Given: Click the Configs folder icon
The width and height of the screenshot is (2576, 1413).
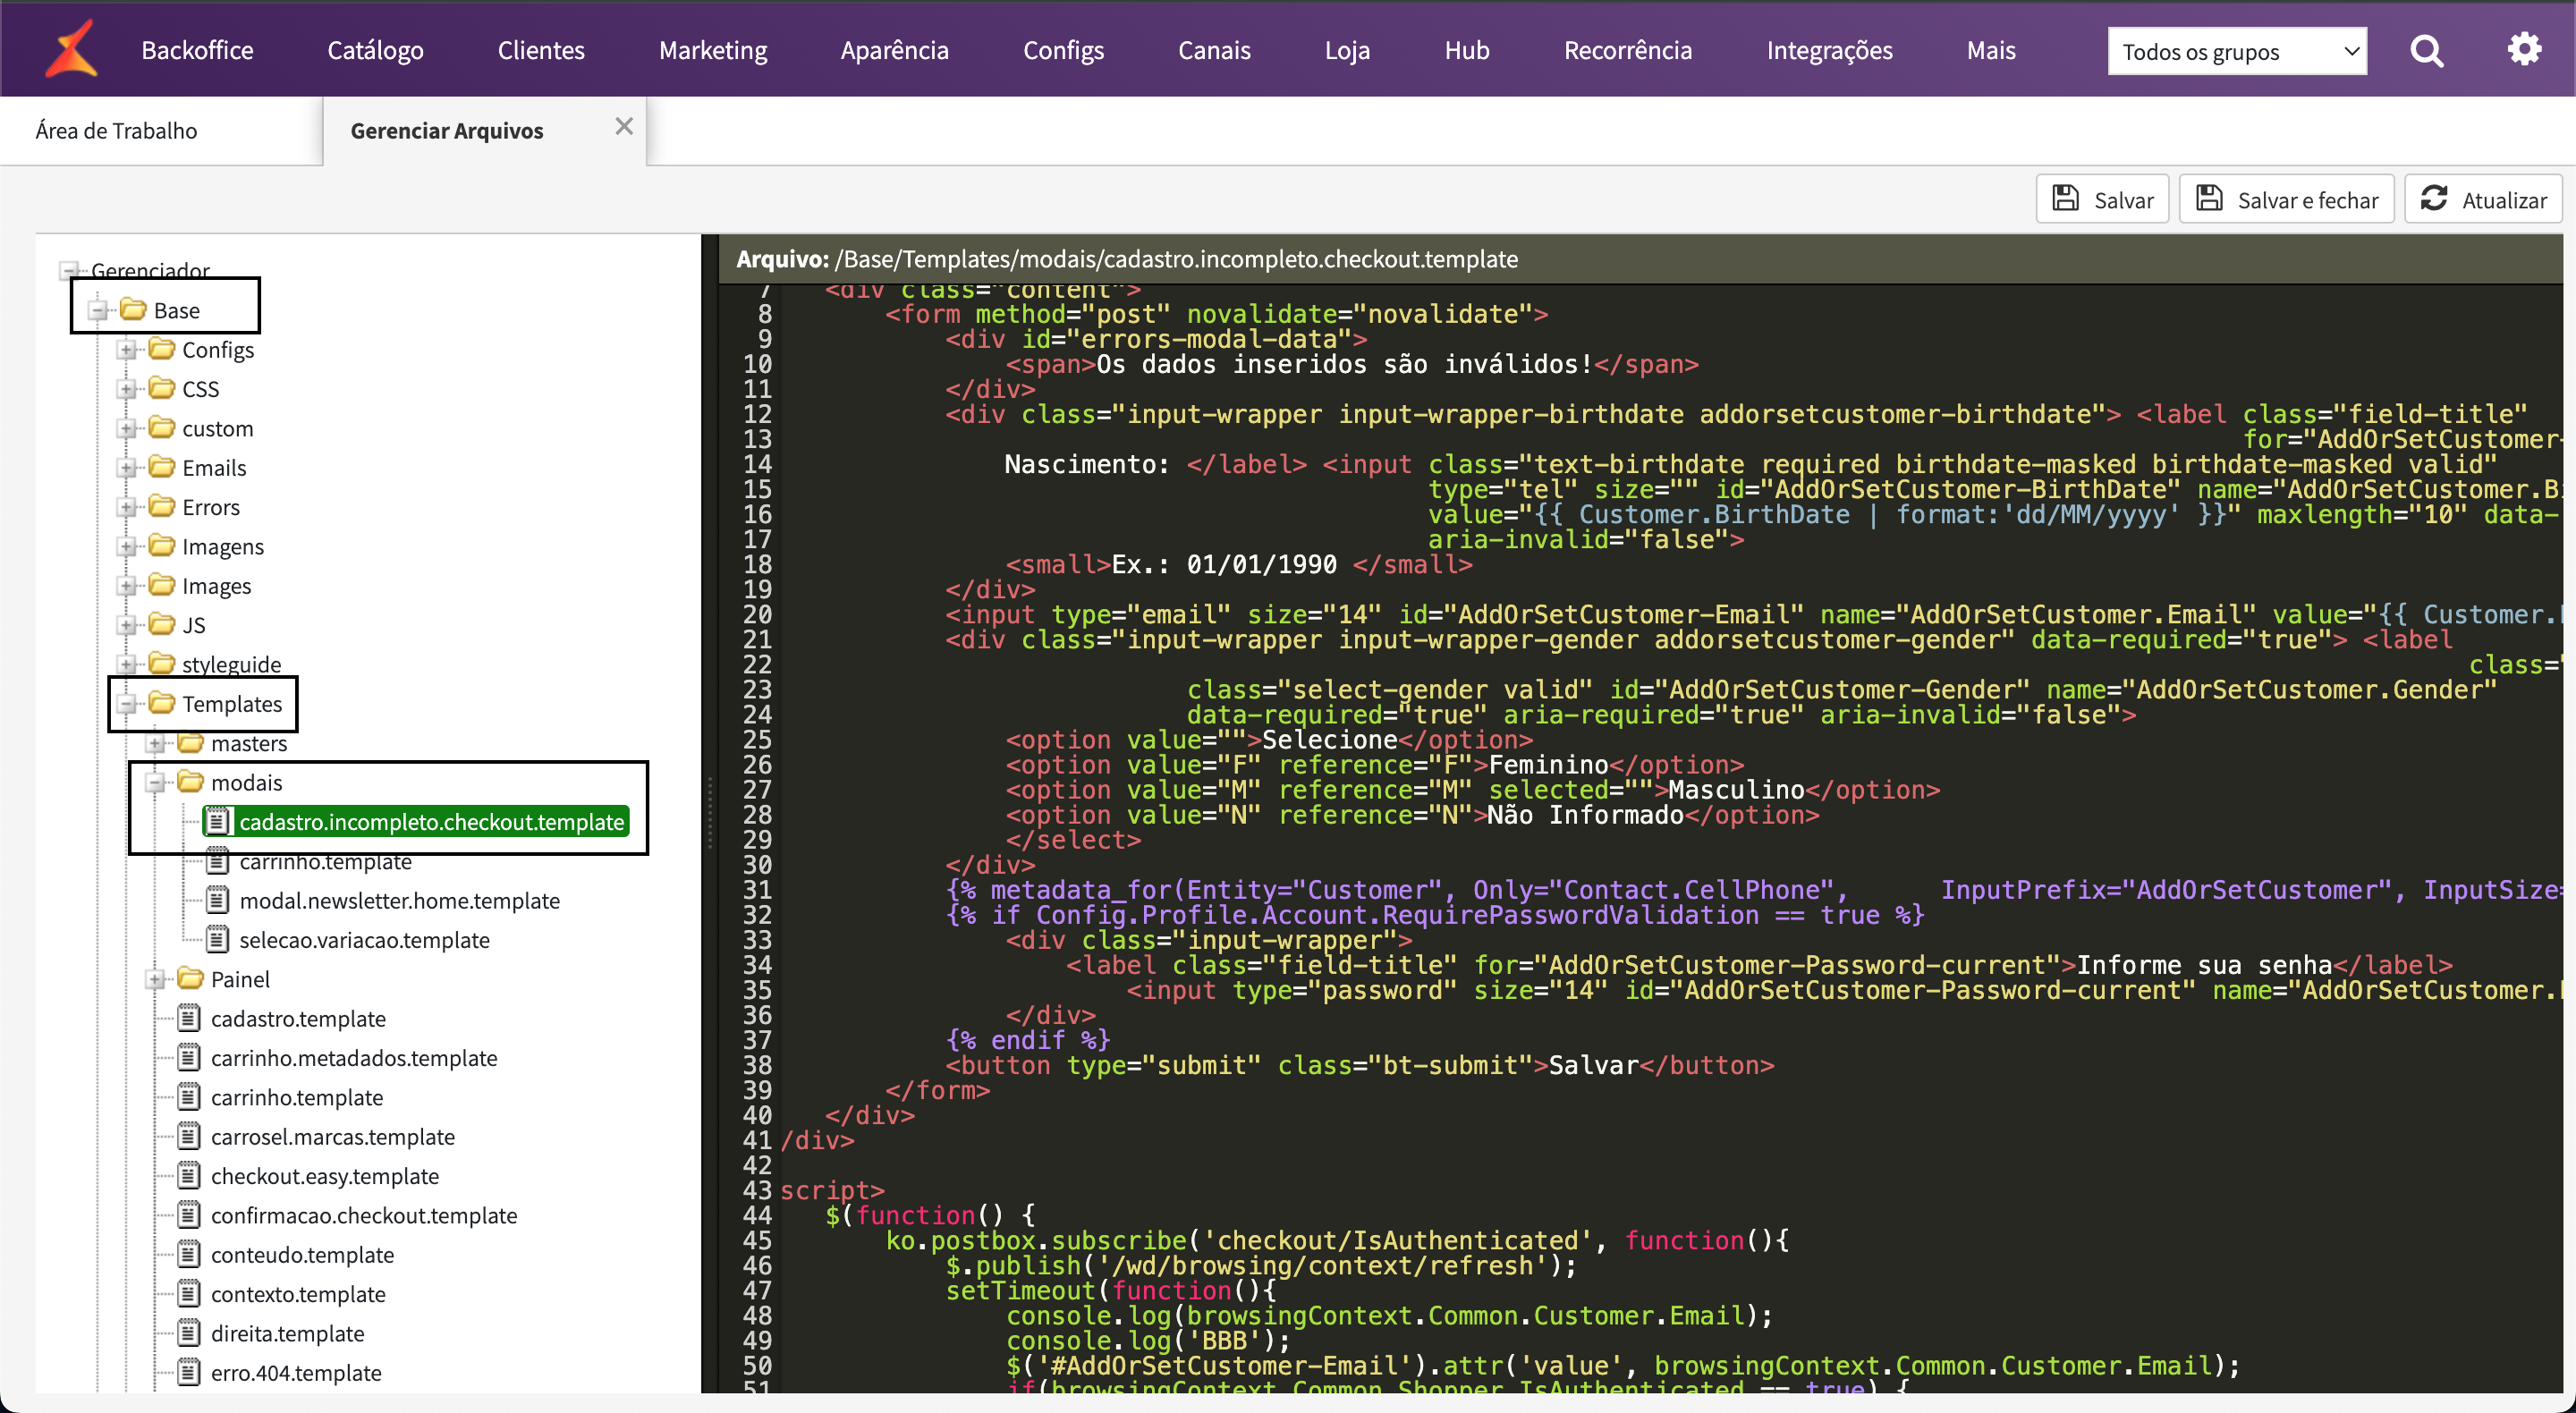Looking at the screenshot, I should pyautogui.click(x=162, y=349).
